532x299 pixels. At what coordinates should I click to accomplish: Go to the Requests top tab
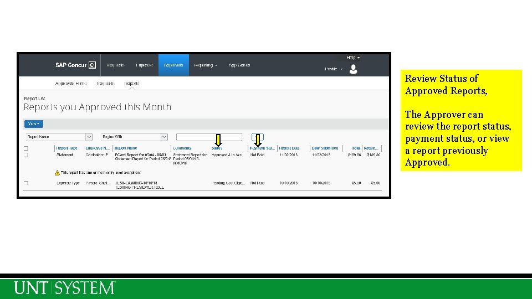(115, 65)
